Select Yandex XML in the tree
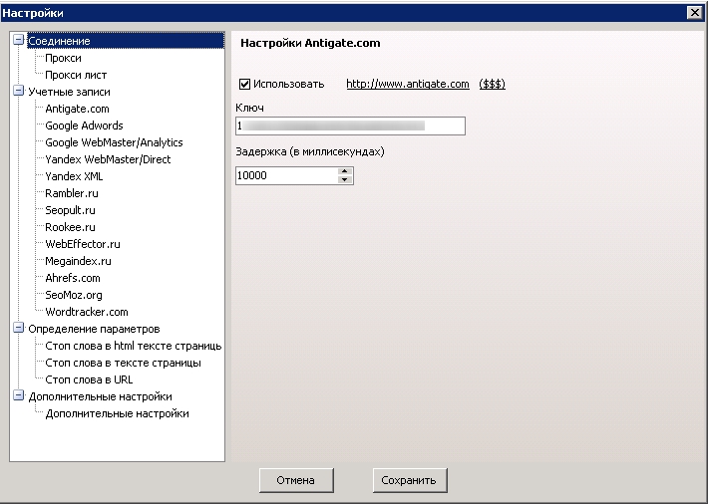Viewport: 709px width, 504px height. [74, 176]
